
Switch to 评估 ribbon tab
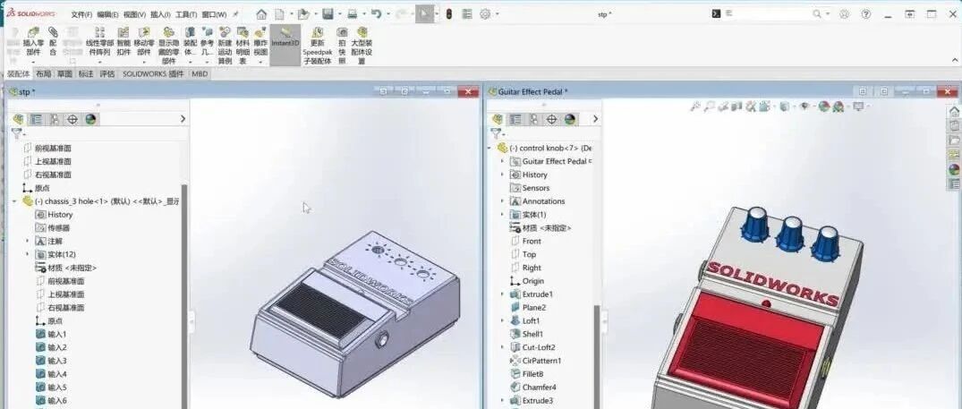coord(107,73)
